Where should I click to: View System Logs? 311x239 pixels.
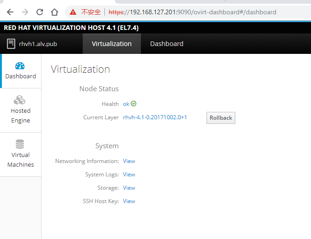coord(129,175)
